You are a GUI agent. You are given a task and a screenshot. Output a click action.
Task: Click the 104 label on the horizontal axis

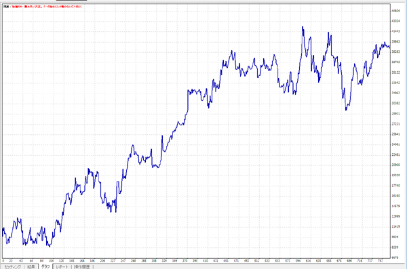(52, 261)
